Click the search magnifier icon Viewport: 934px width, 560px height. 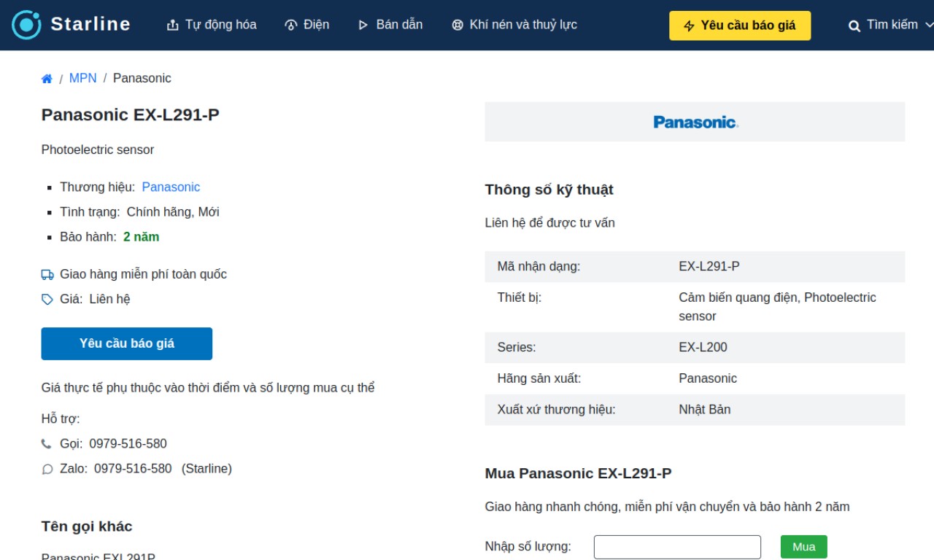click(x=854, y=26)
